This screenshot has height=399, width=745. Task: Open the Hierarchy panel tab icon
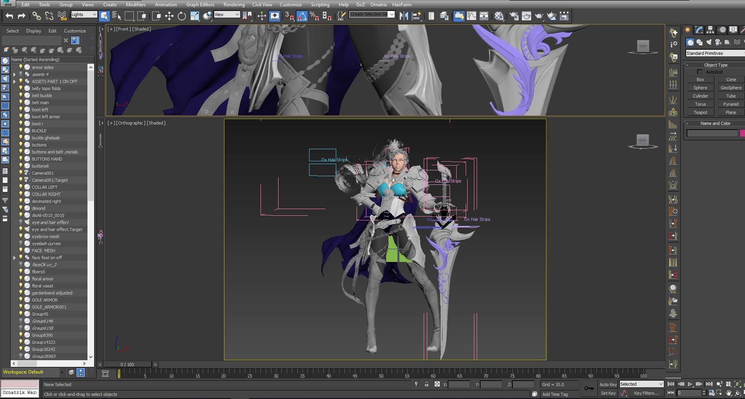pos(710,30)
